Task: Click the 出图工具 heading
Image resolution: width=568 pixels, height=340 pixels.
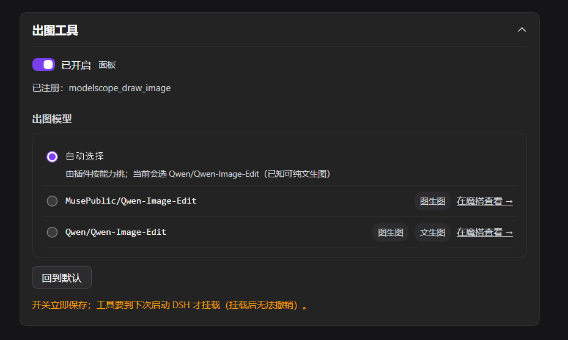Action: [55, 31]
